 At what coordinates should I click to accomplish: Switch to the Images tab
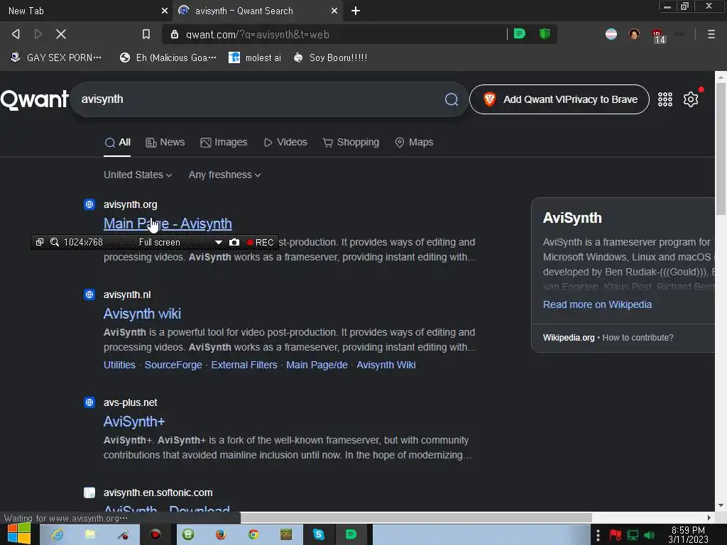224,142
